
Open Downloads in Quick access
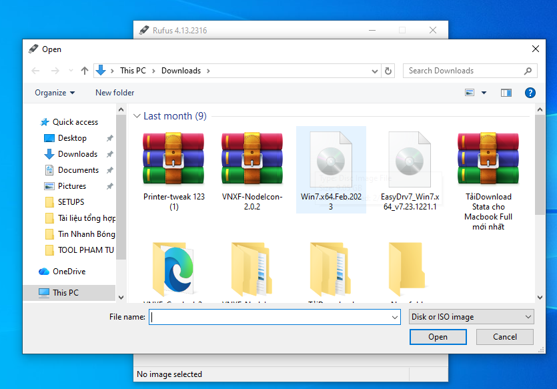point(77,154)
